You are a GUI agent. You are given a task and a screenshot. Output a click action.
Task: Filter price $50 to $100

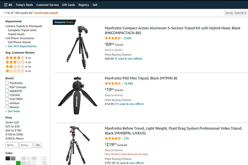click(13, 130)
